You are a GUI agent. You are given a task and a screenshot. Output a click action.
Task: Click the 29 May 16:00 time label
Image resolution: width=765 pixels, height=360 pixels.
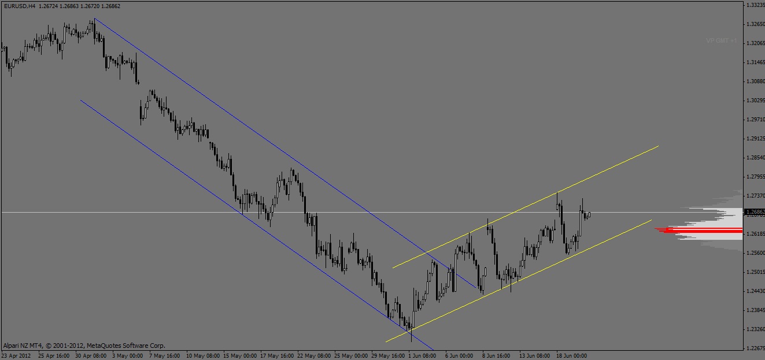pos(388,356)
